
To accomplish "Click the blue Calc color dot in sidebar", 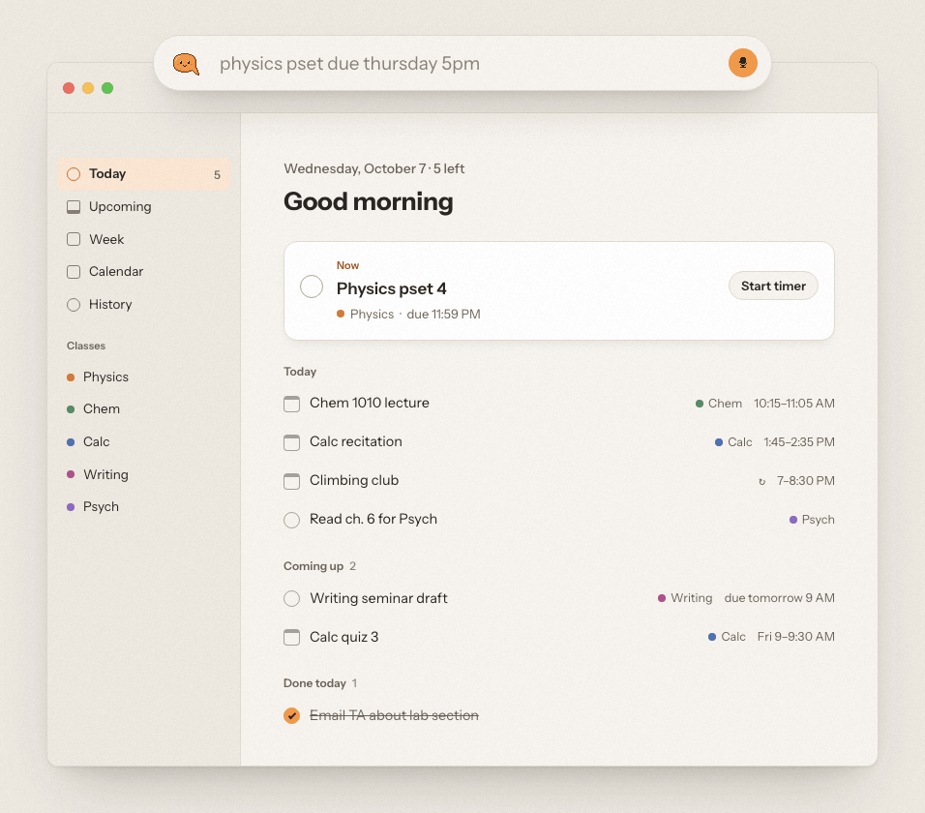I will pyautogui.click(x=71, y=442).
